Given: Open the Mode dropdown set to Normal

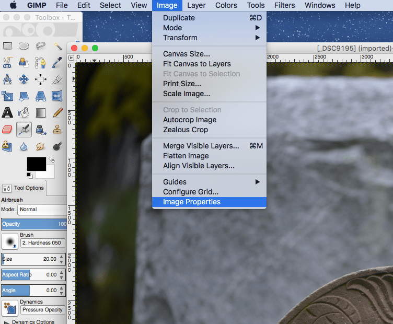Looking at the screenshot, I should tap(42, 210).
